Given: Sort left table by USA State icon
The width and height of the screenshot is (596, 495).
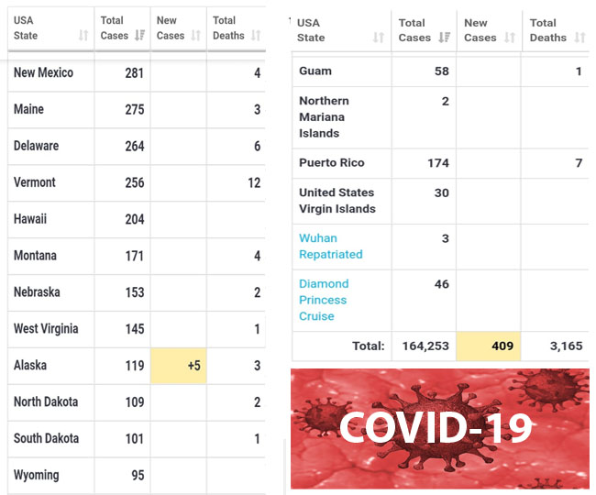Looking at the screenshot, I should coord(83,36).
